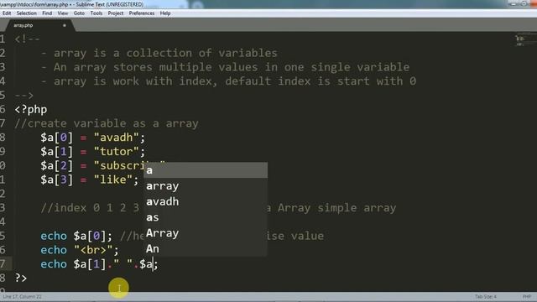This screenshot has width=537, height=302.
Task: Click the ?> closing tag
Action: pos(20,278)
